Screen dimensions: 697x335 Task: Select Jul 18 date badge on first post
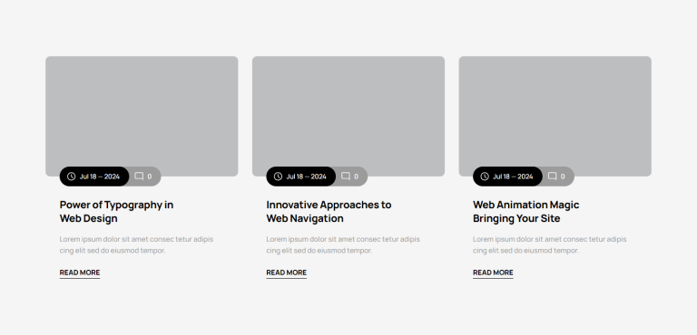pyautogui.click(x=94, y=177)
